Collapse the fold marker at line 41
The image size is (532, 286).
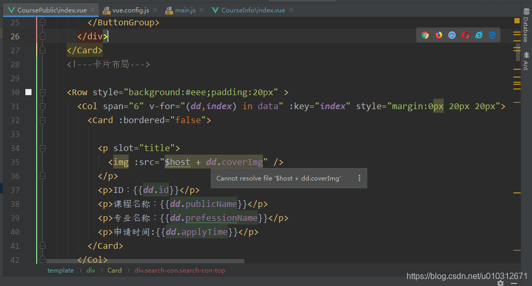coord(42,246)
